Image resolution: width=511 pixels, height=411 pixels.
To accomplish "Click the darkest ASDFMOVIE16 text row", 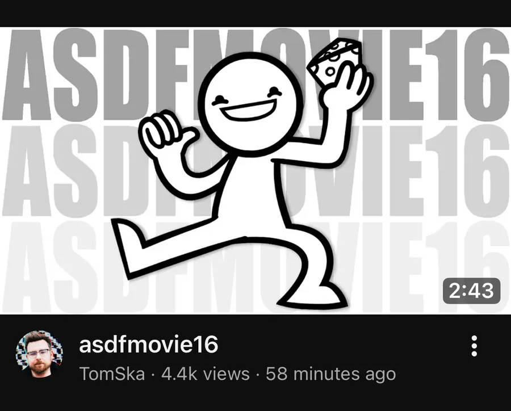I will (x=256, y=75).
